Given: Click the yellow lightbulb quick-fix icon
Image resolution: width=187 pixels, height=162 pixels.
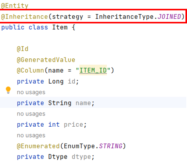Looking at the screenshot, I should [8, 90].
